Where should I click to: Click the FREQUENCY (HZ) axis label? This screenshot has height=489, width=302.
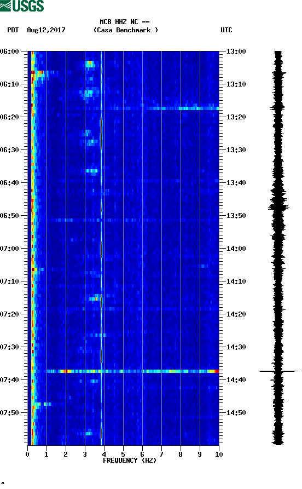129,461
